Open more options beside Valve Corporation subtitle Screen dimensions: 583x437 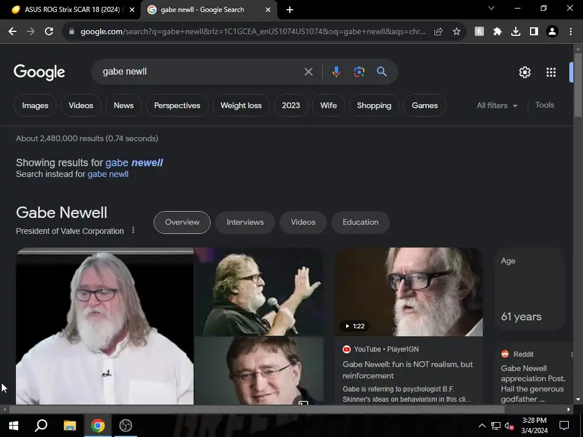point(133,230)
